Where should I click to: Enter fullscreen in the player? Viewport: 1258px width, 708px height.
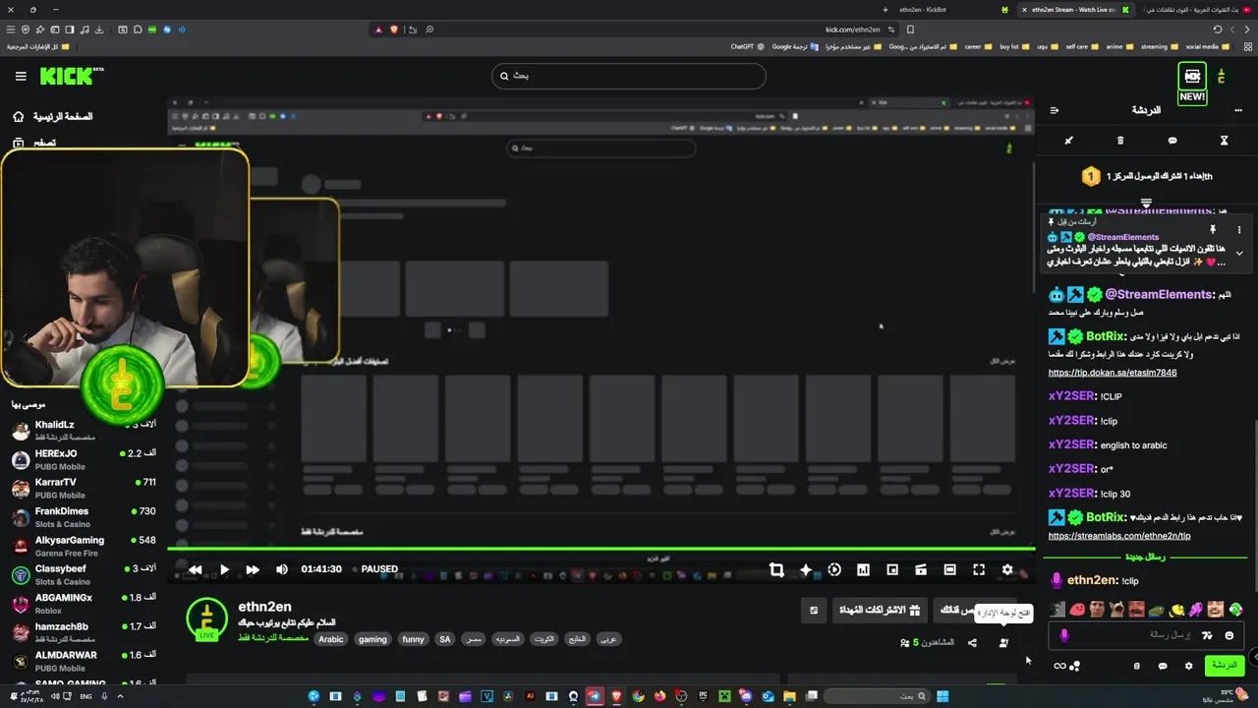tap(979, 569)
